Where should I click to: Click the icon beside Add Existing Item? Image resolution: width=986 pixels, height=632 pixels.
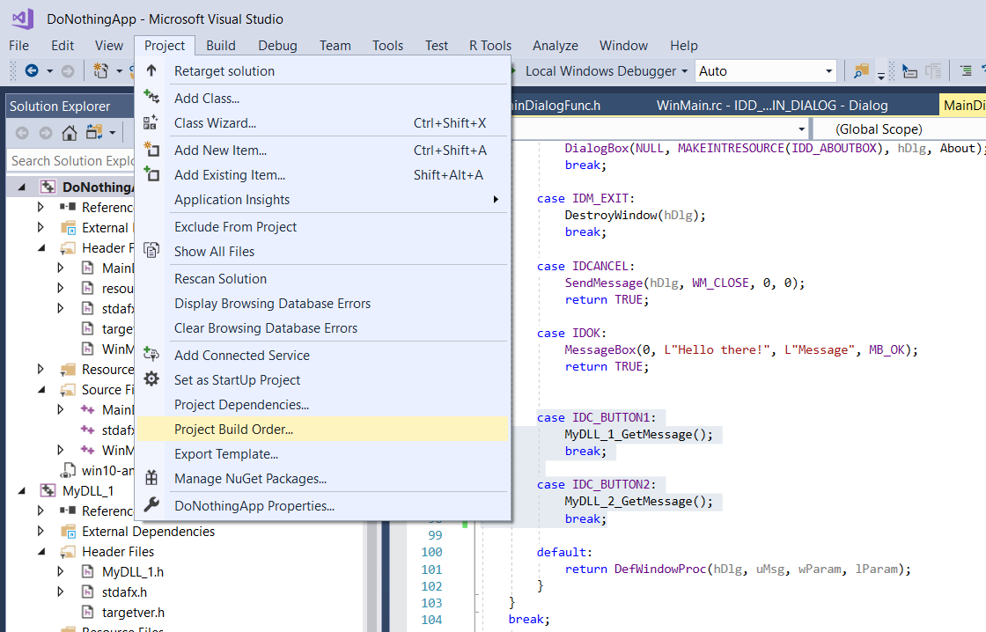tap(151, 174)
